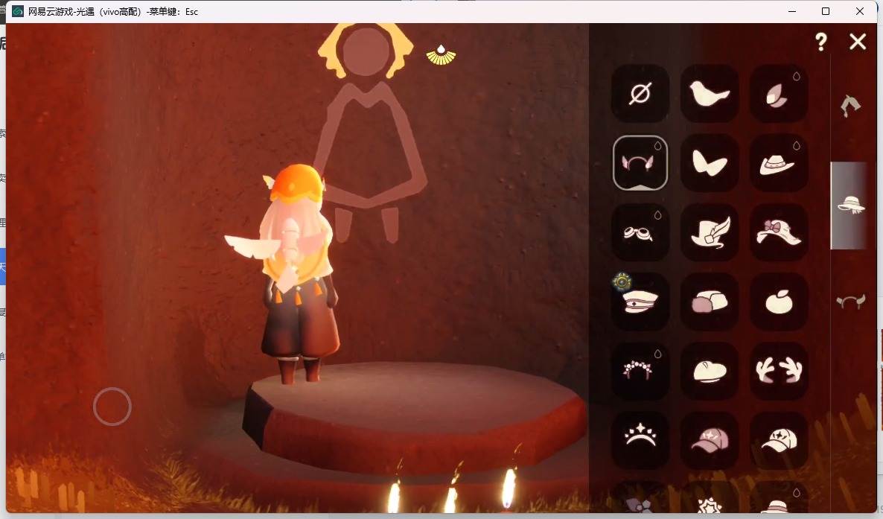Image resolution: width=883 pixels, height=519 pixels.
Task: Select the tiara crown accessory
Action: pyautogui.click(x=640, y=440)
